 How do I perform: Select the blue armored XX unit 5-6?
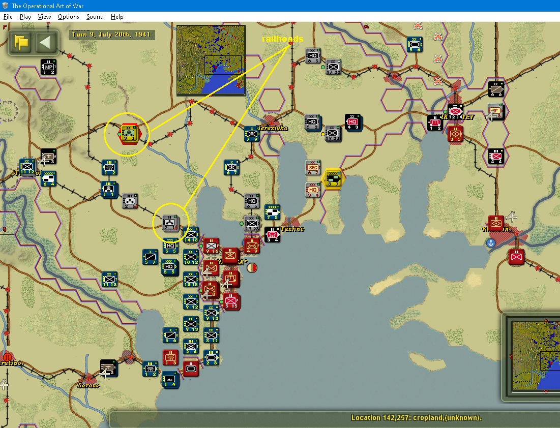415,45
